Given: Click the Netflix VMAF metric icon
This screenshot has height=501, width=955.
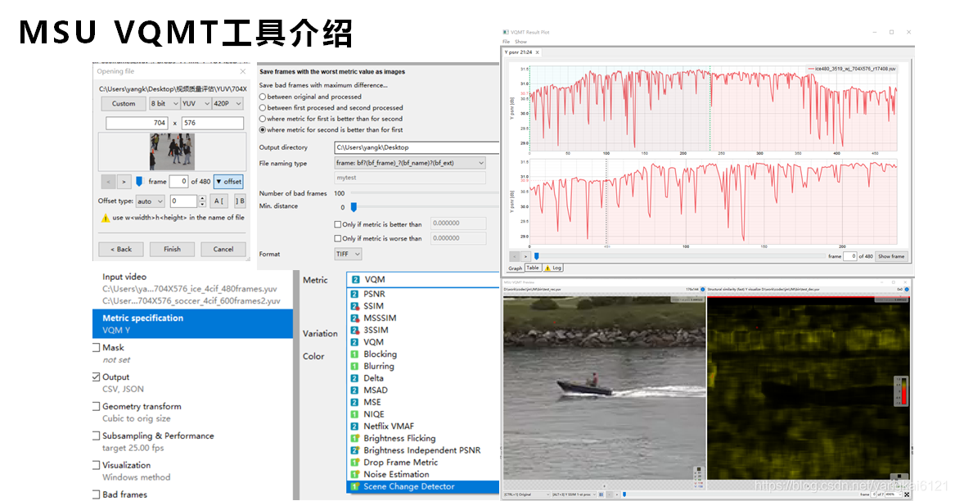Looking at the screenshot, I should click(x=354, y=426).
